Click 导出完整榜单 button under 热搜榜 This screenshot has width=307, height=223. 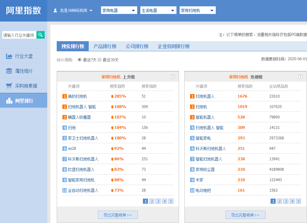(245, 215)
